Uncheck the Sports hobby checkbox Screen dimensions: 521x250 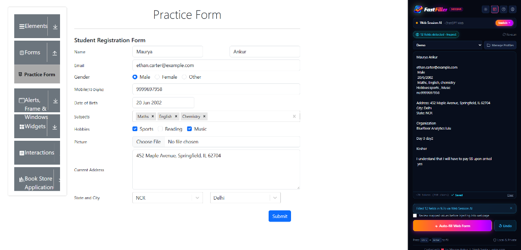coord(135,129)
